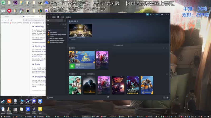
Task: Open the Need for Speed cover in all games
Action: click(118, 85)
